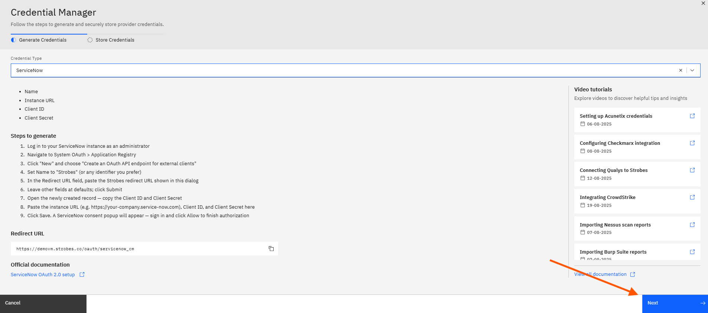Open Integrating CrowdStrike tutorial card
Screen dimensions: 708x313
coord(637,201)
